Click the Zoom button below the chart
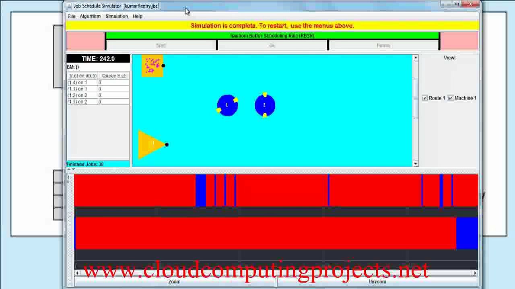515x289 pixels. coord(174,282)
